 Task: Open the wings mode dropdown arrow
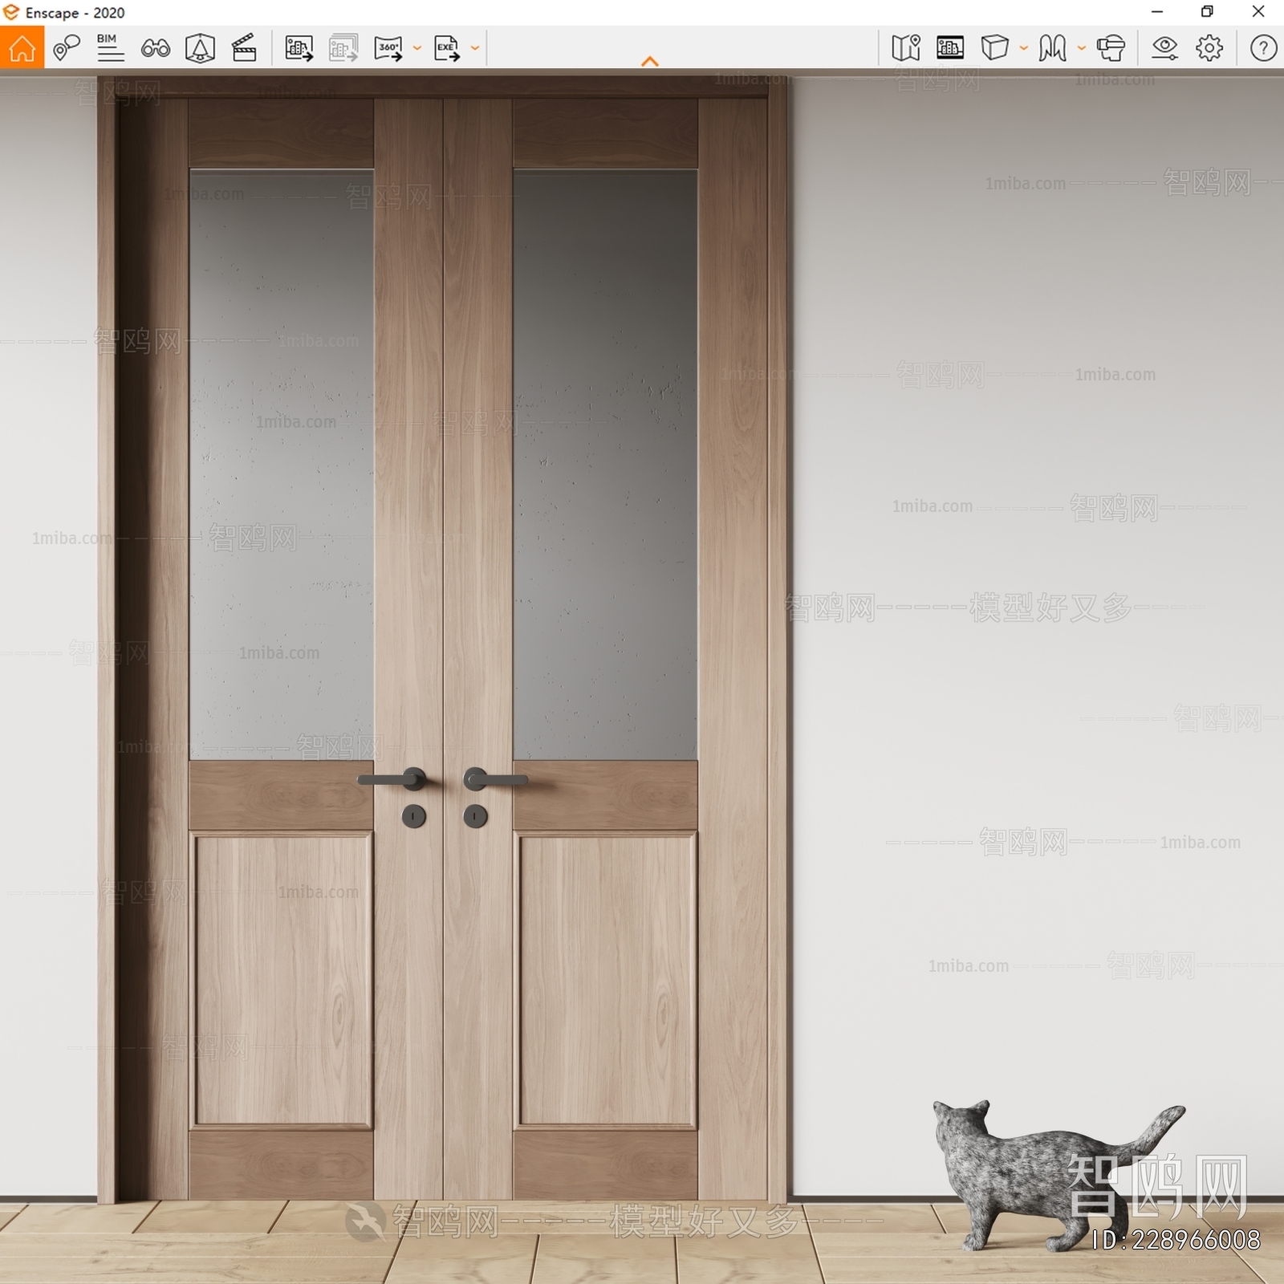pyautogui.click(x=1082, y=48)
